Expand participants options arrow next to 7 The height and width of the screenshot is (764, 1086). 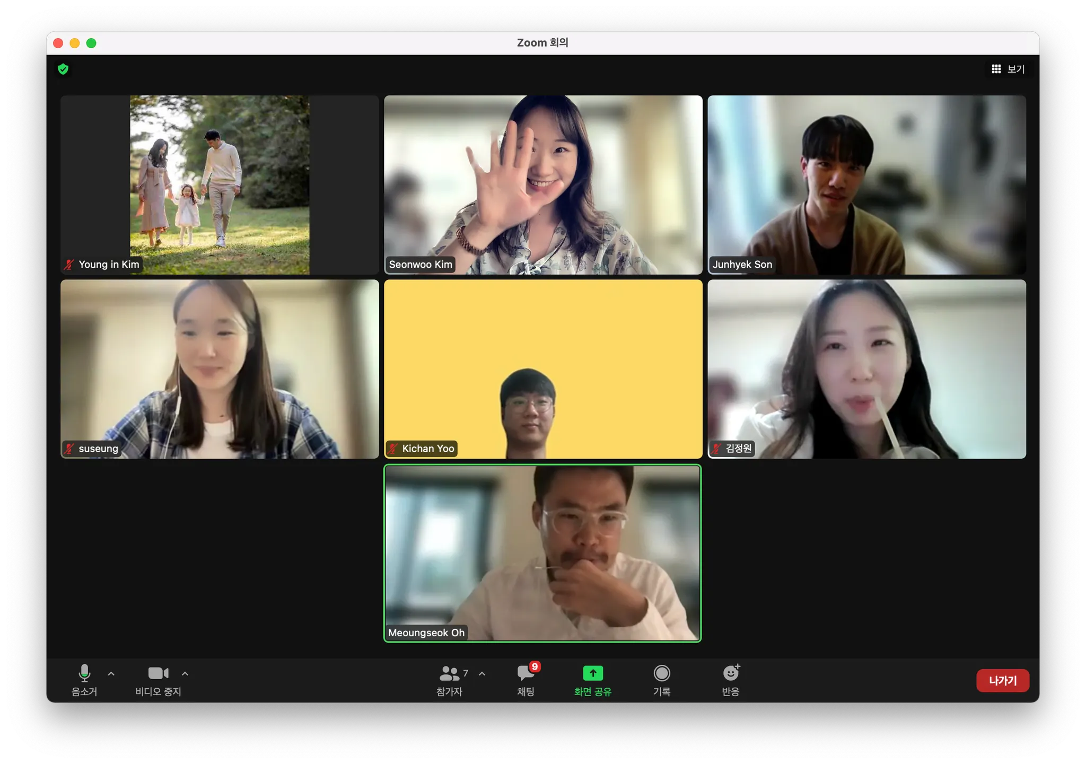482,673
